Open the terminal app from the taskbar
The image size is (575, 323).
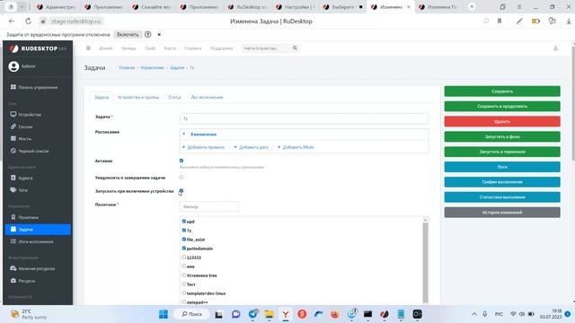coord(367,314)
